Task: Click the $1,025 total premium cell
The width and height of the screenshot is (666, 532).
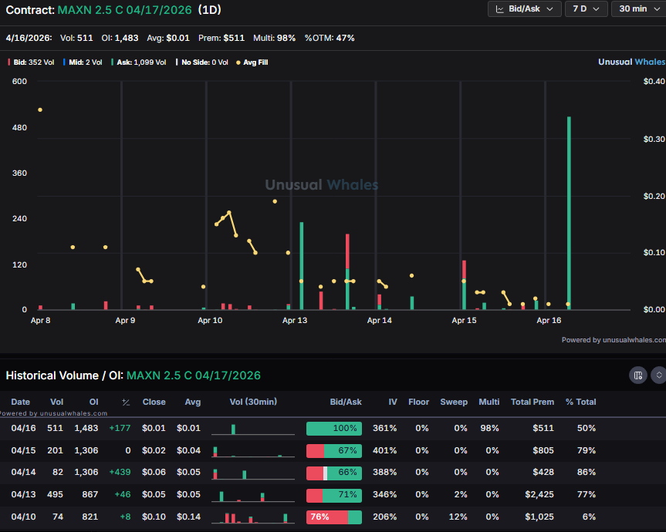Action: [539, 517]
